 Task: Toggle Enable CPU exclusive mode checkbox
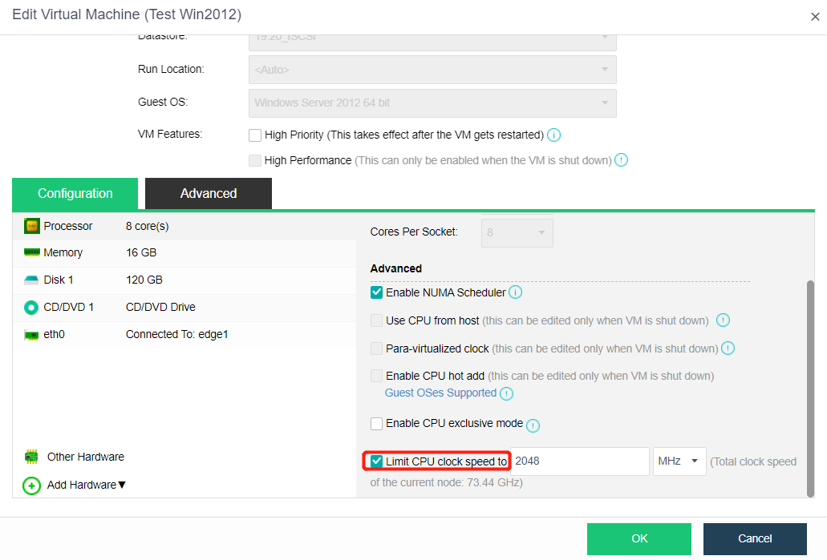tap(376, 424)
